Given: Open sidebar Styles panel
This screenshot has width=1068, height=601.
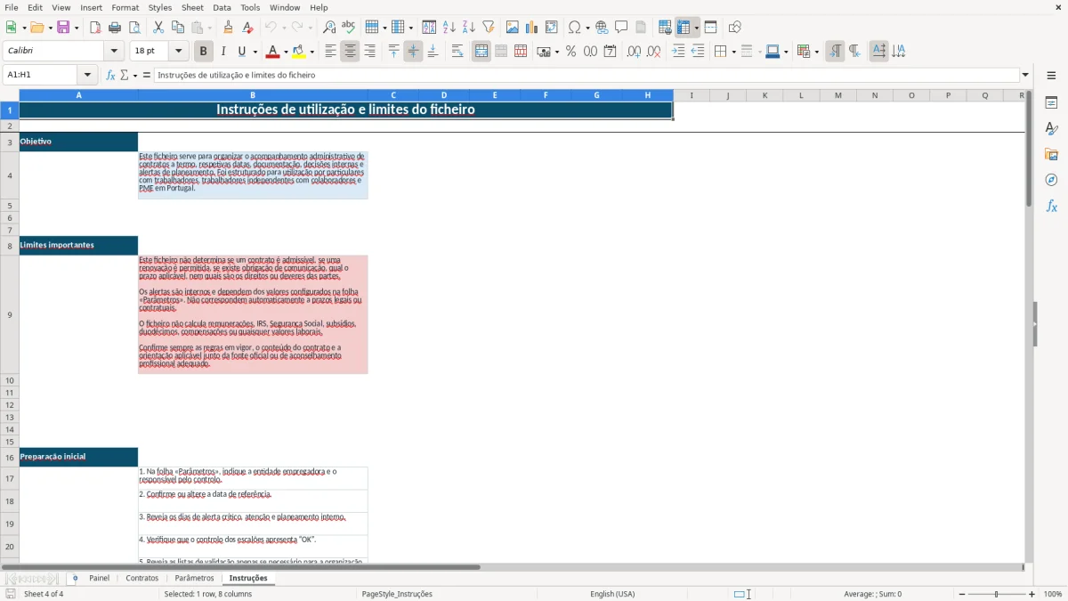Looking at the screenshot, I should point(1051,129).
